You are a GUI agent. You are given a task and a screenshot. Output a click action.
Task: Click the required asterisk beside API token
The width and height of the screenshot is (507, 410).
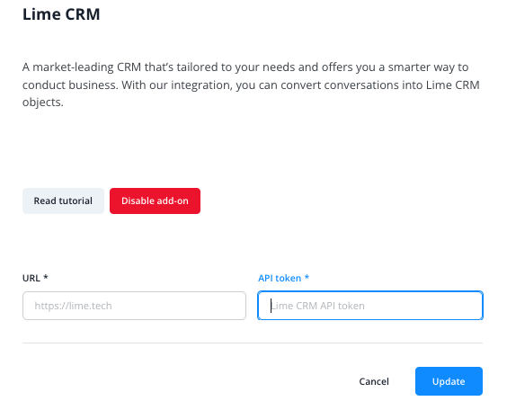[307, 277]
